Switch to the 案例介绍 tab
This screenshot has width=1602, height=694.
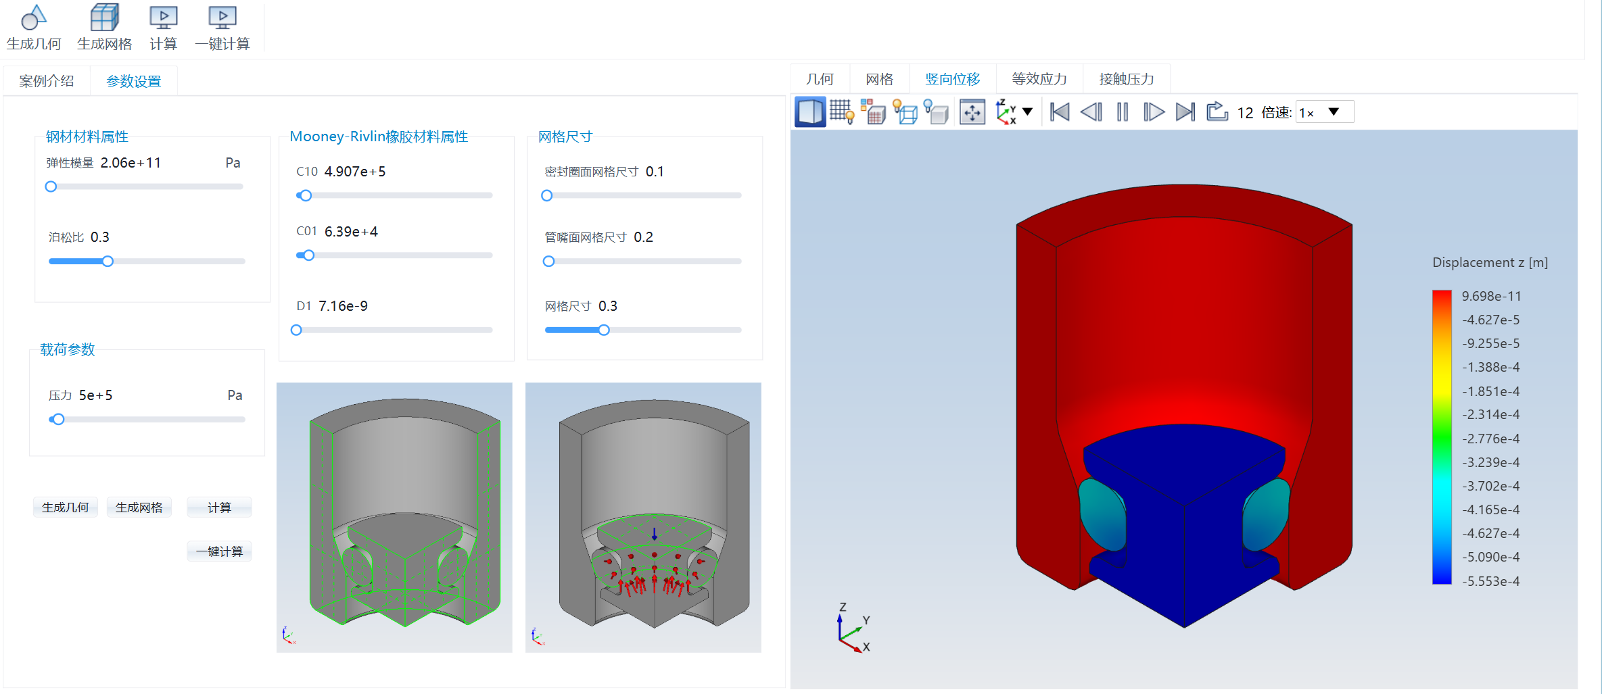pyautogui.click(x=47, y=81)
